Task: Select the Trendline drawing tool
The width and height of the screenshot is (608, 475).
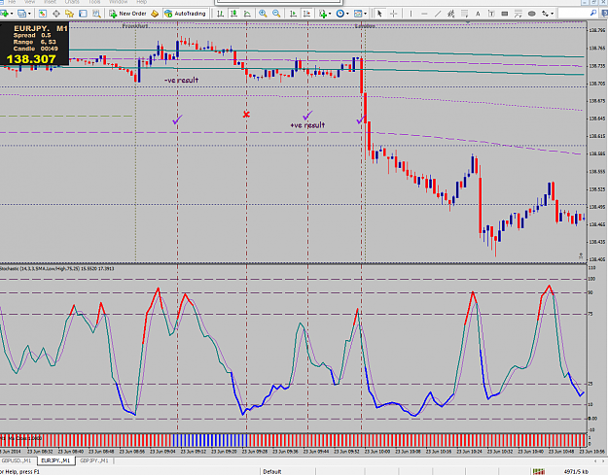Action: pyautogui.click(x=438, y=14)
